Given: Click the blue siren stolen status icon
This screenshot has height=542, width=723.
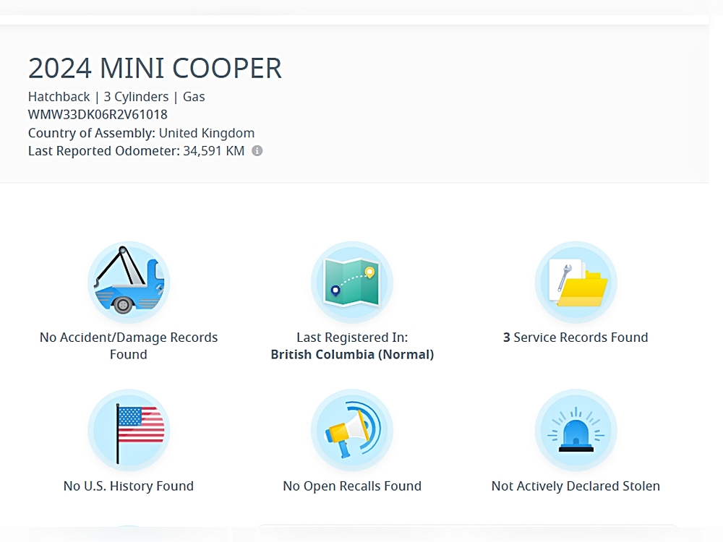Looking at the screenshot, I should point(576,431).
